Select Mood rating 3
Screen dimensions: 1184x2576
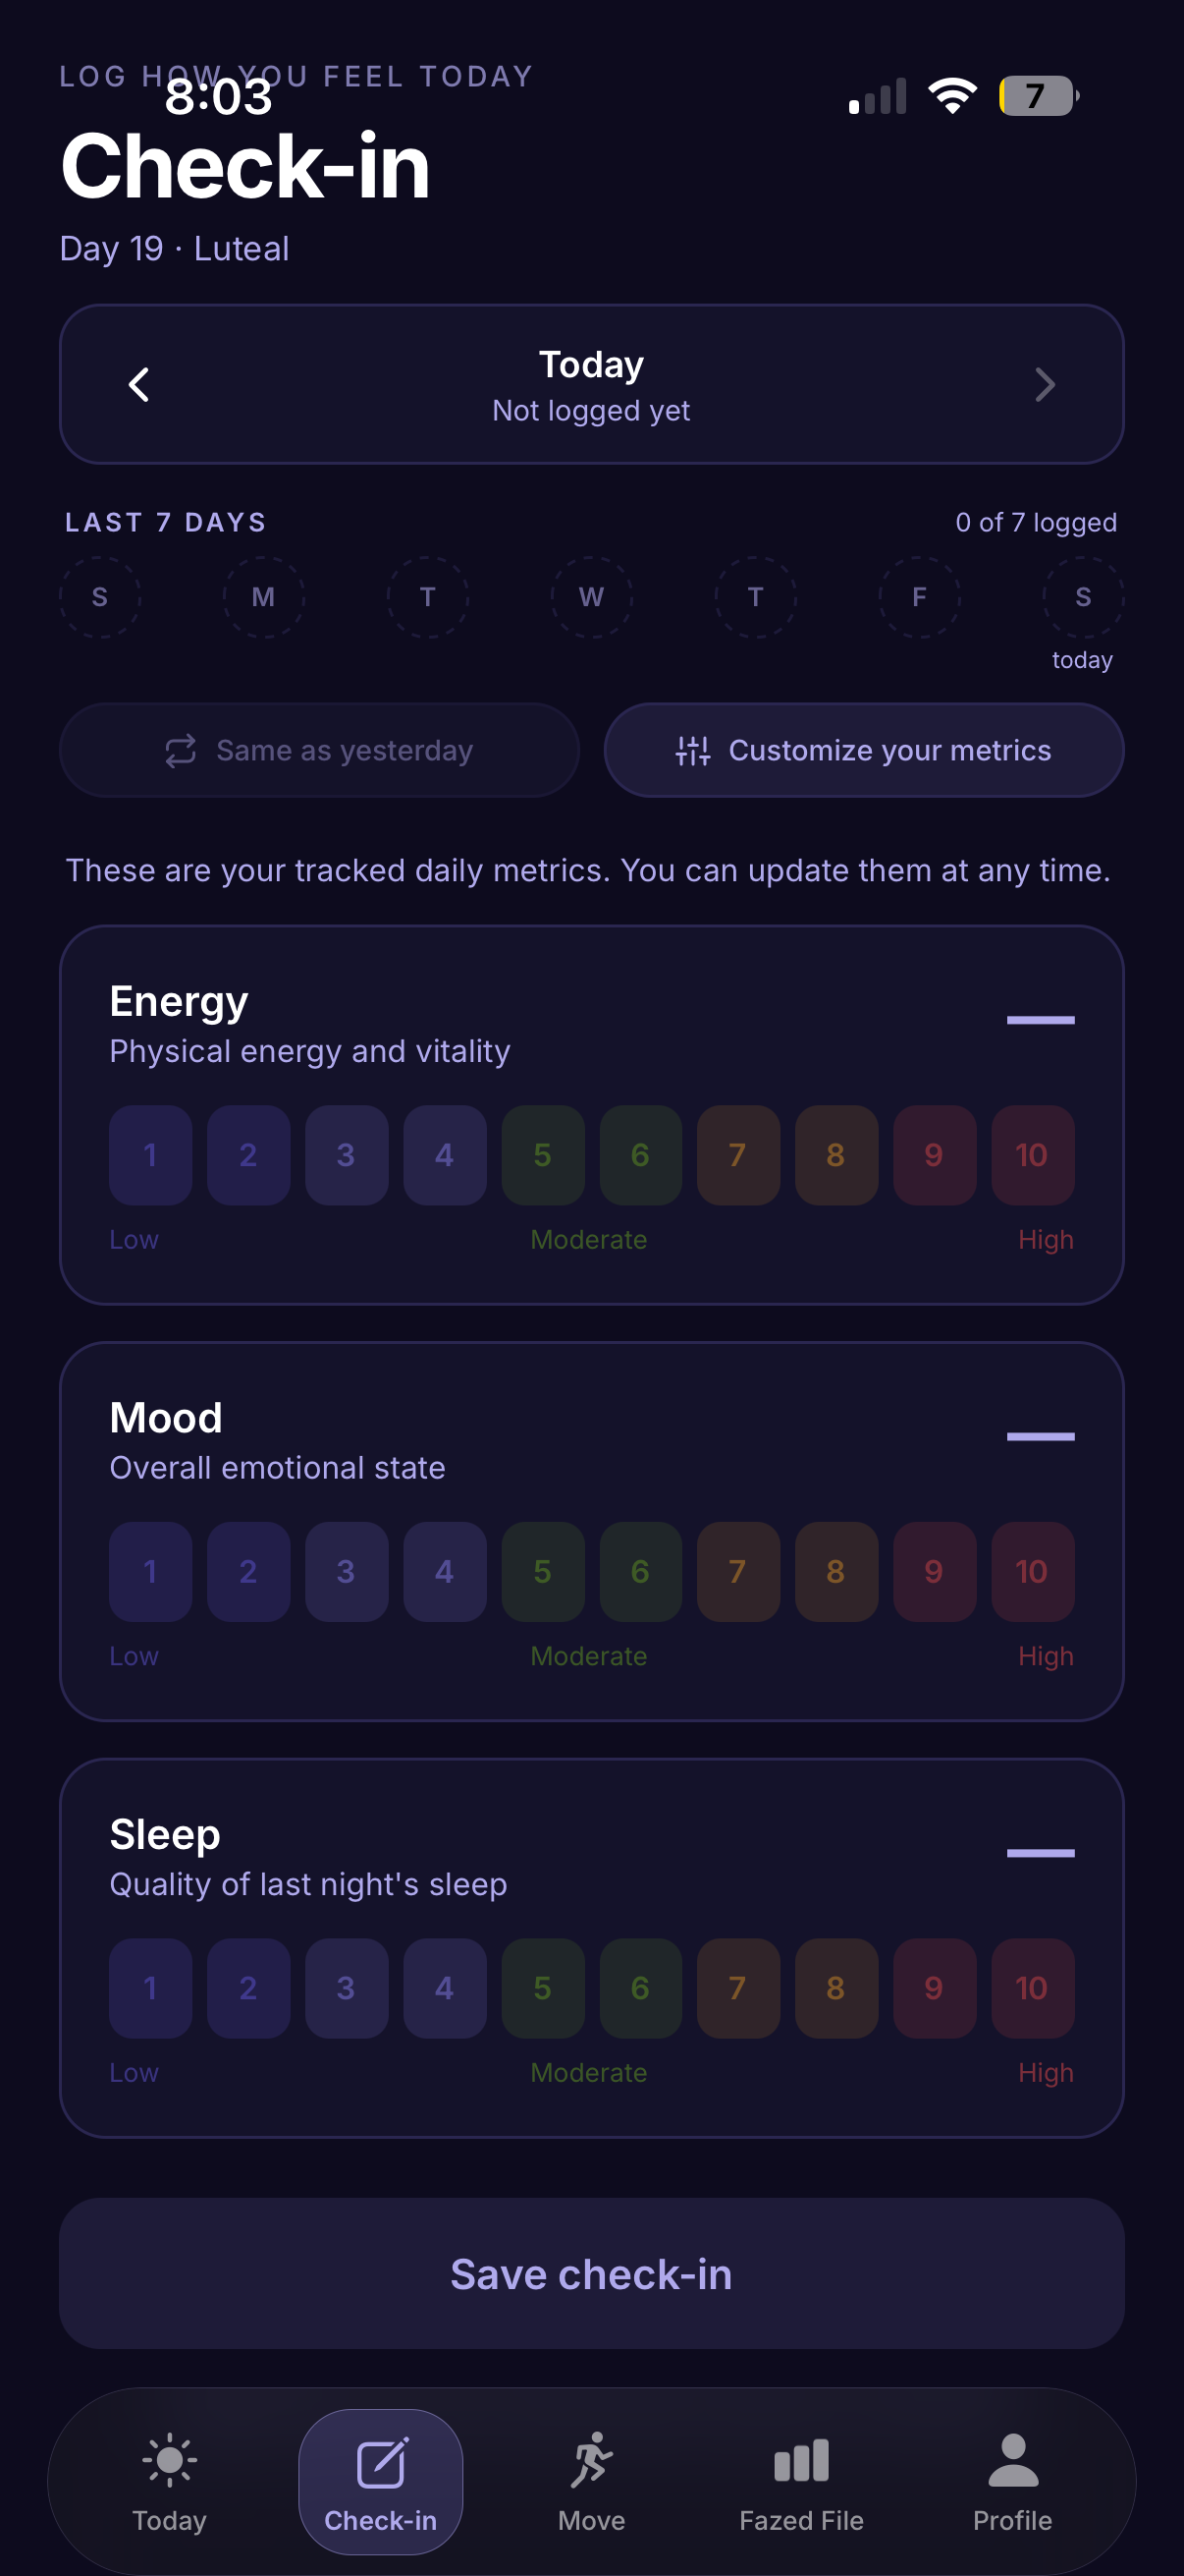[x=347, y=1571]
